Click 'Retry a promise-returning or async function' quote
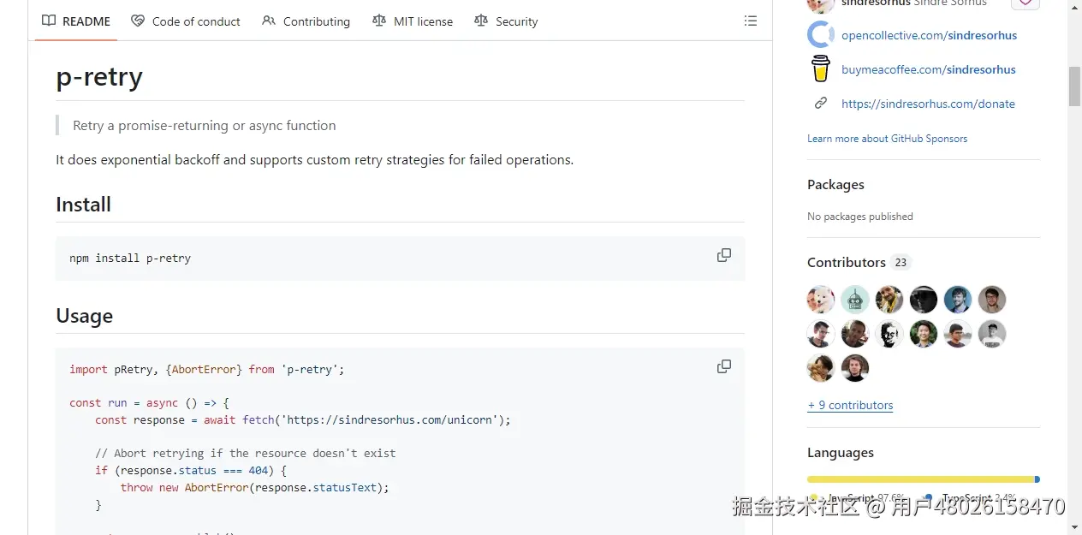Viewport: 1082px width, 535px height. (x=204, y=125)
